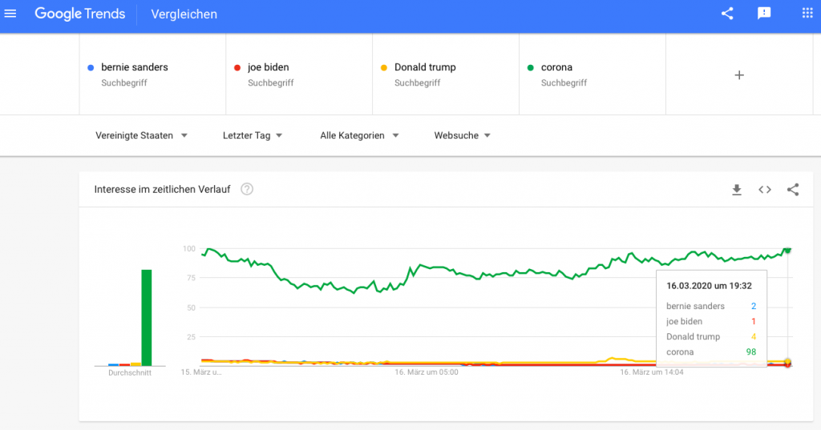This screenshot has width=821, height=430.
Task: Open the embed code icon
Action: pos(765,190)
